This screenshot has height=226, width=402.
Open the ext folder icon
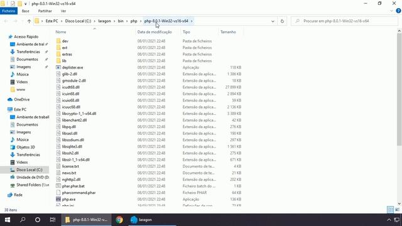[58, 48]
